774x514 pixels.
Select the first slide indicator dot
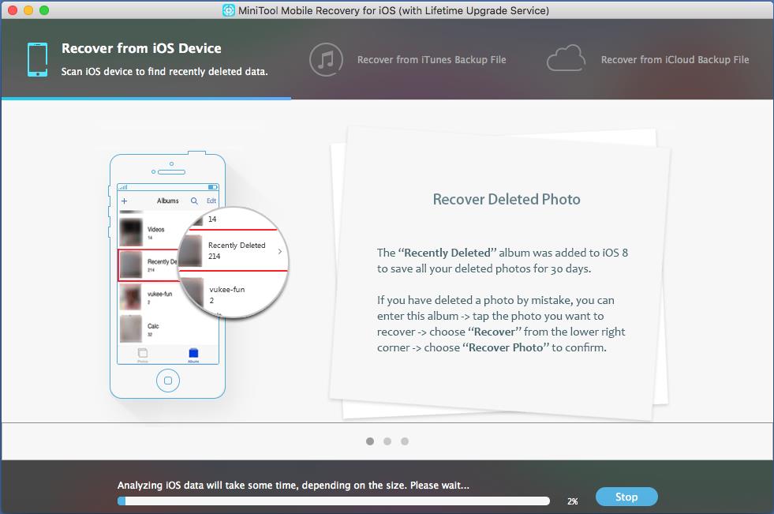[370, 441]
